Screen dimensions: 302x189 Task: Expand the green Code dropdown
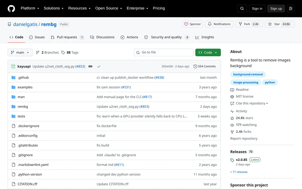click(x=208, y=52)
